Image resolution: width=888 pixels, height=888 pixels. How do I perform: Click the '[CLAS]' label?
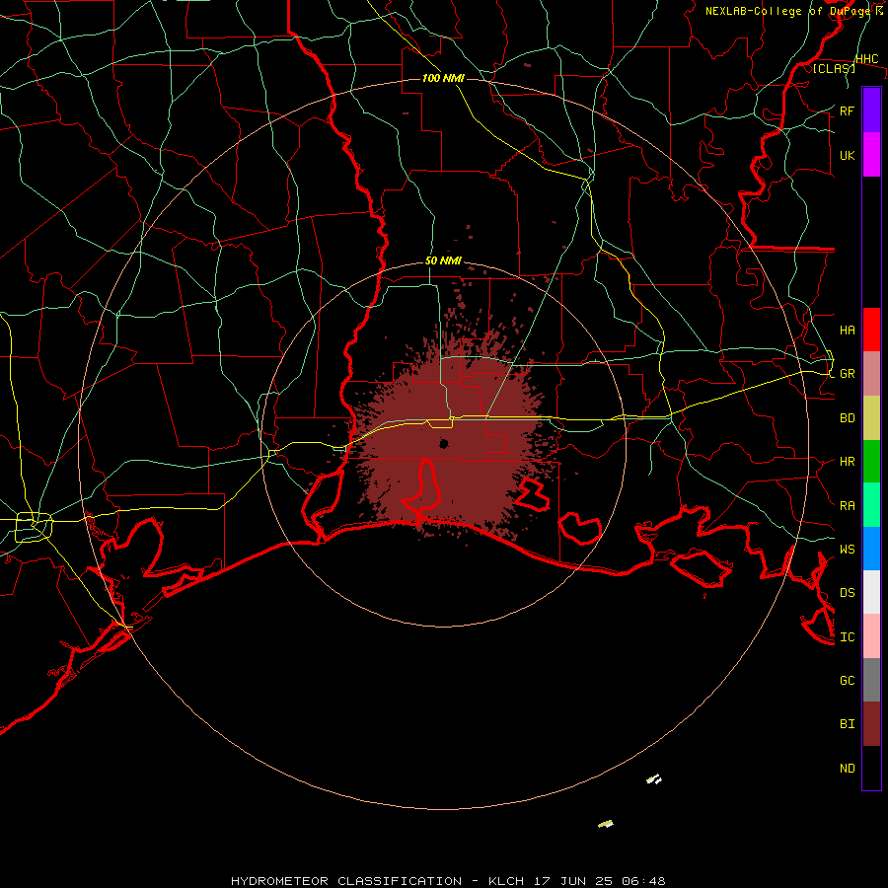834,68
